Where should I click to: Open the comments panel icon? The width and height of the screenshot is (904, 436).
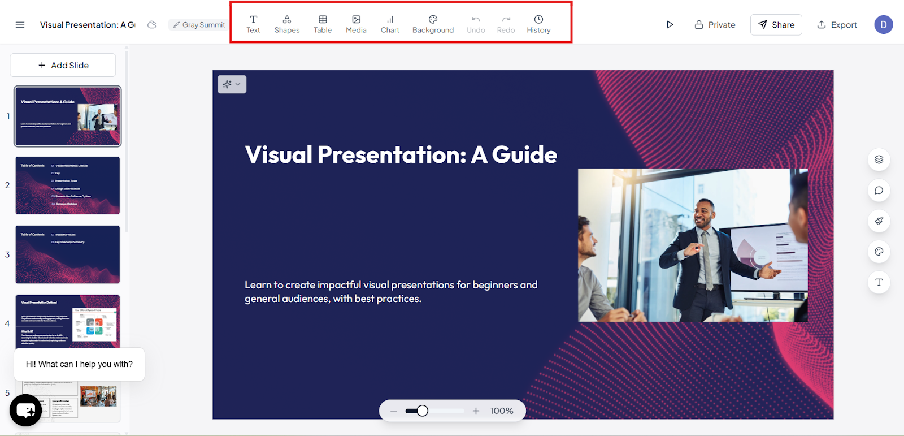coord(879,191)
